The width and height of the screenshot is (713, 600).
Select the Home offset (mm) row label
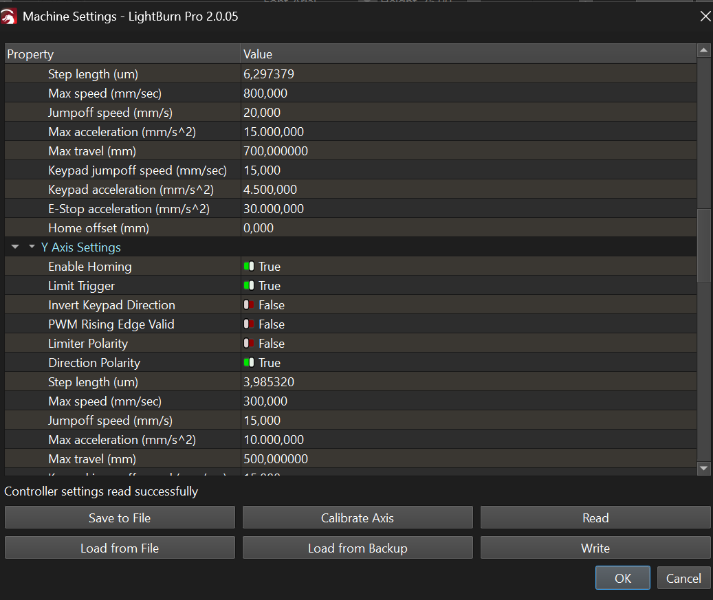(99, 227)
